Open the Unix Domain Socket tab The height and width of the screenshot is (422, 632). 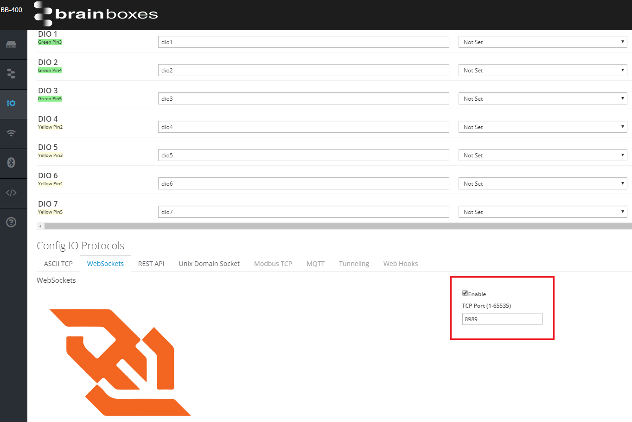click(x=209, y=264)
